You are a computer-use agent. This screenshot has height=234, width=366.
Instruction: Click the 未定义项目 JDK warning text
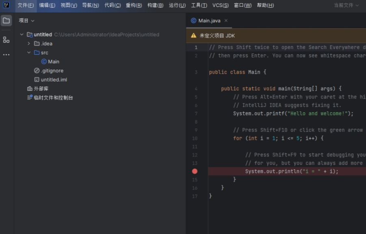pyautogui.click(x=217, y=36)
